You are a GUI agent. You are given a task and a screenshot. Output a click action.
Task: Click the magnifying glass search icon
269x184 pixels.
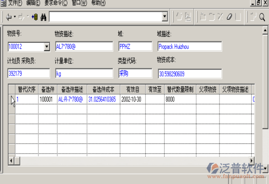(x=262, y=17)
